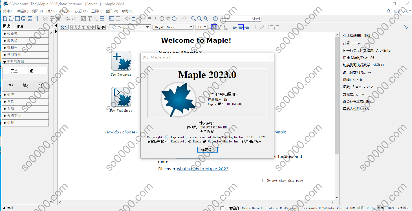
Task: Indent the section using indent icon
Action: click(x=111, y=19)
